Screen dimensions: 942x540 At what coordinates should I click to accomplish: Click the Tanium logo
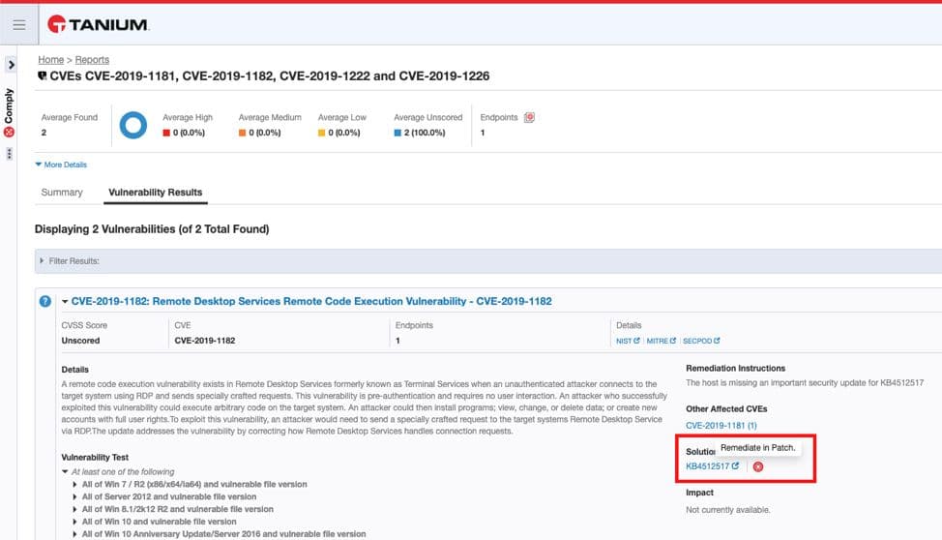[x=98, y=24]
